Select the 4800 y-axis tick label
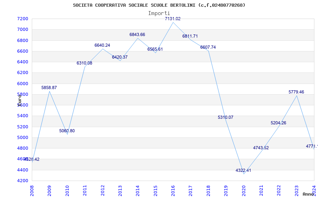 [23, 148]
